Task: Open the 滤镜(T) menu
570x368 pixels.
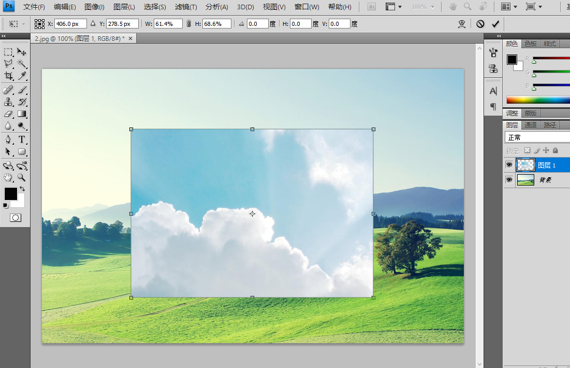Action: point(186,7)
